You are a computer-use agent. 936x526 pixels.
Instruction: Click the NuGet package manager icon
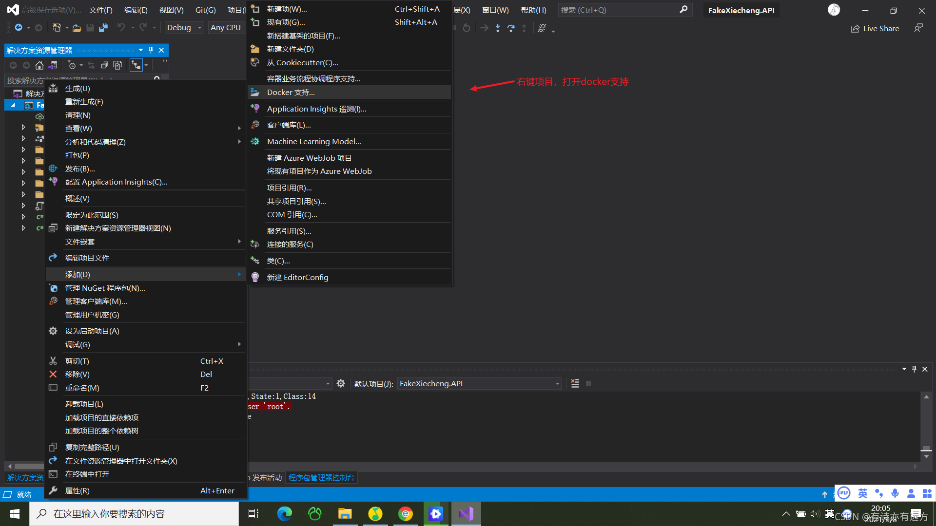(x=54, y=288)
